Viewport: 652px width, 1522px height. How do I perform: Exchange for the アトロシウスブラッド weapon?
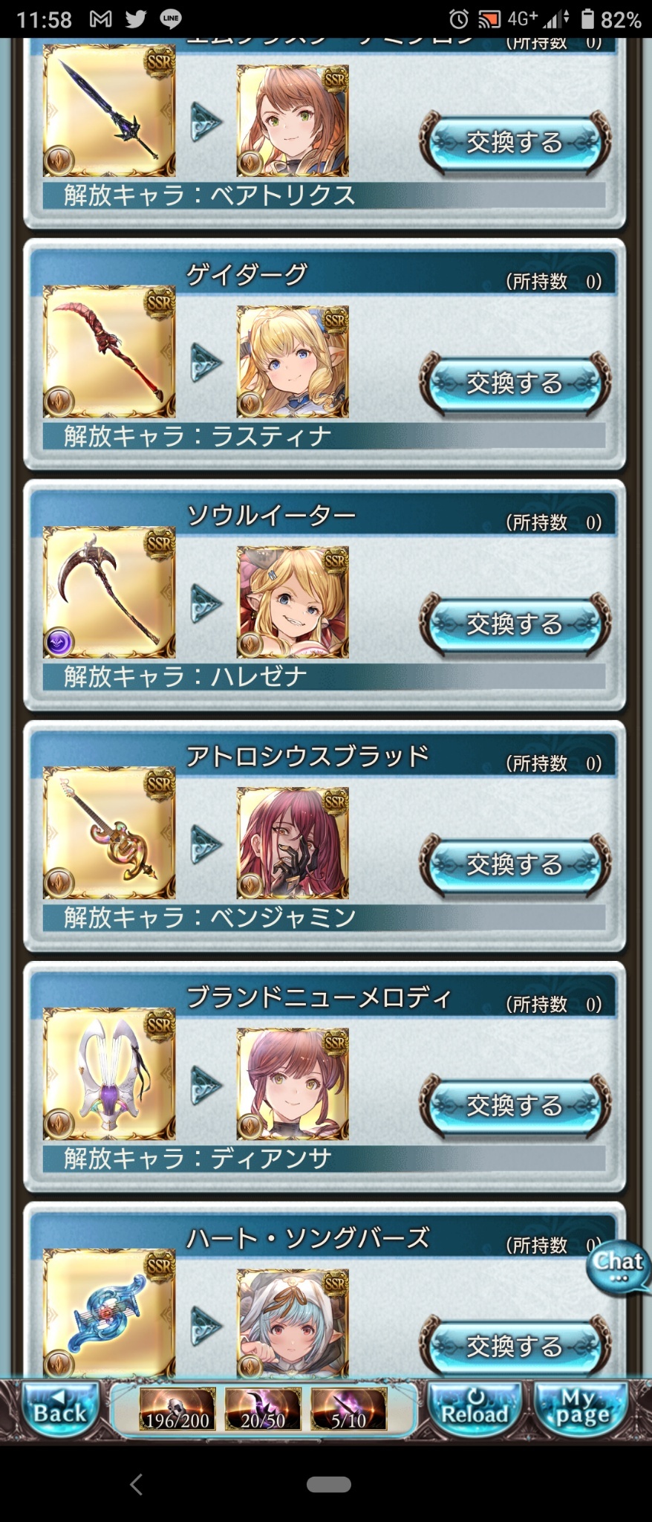515,865
